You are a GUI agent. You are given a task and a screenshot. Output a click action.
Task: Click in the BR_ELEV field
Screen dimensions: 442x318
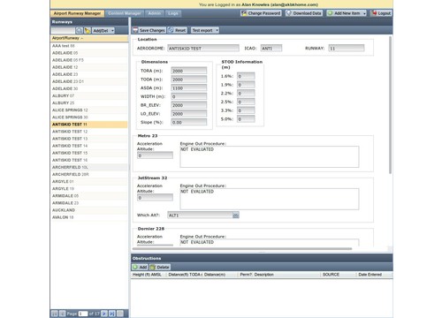189,105
